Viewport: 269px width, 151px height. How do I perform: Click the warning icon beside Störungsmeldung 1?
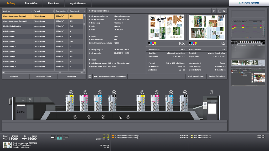pos(192,136)
